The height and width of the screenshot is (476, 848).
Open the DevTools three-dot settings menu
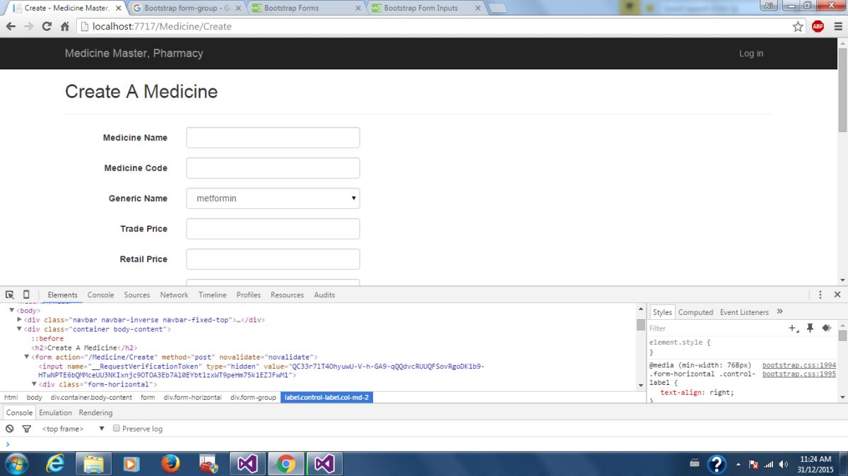(820, 294)
